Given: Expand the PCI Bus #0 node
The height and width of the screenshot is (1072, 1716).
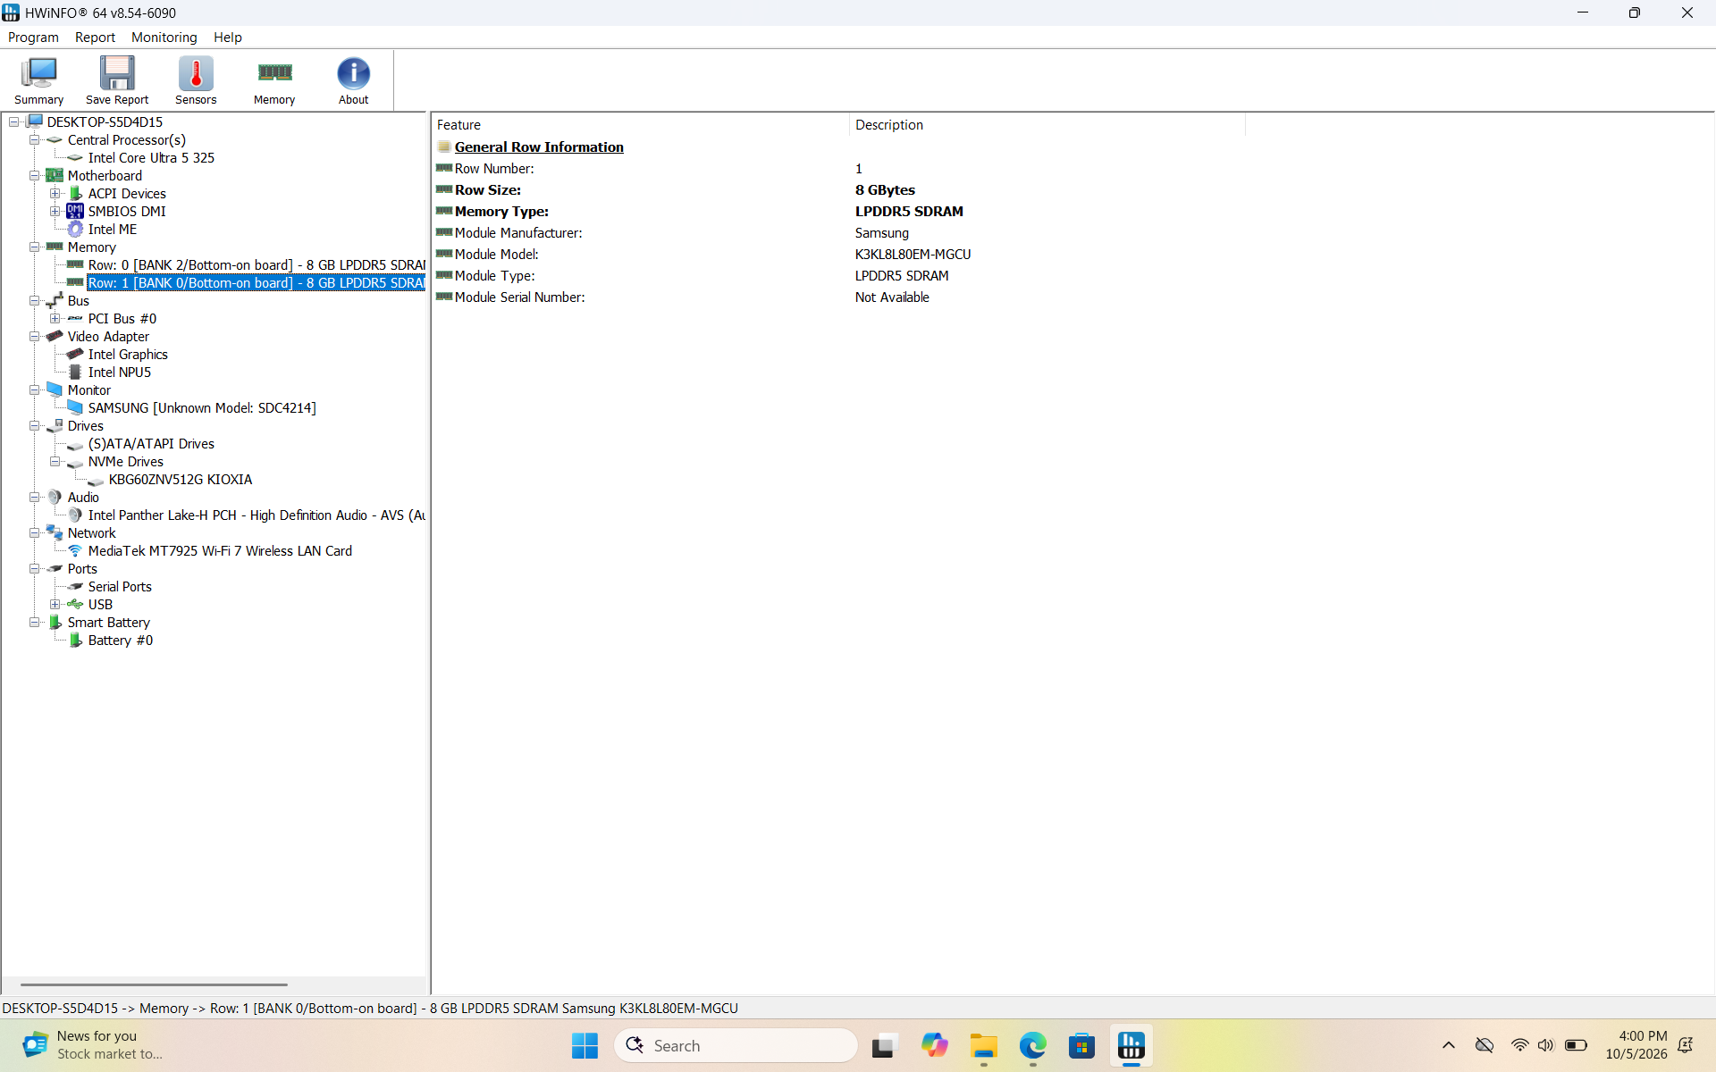Looking at the screenshot, I should pyautogui.click(x=55, y=319).
